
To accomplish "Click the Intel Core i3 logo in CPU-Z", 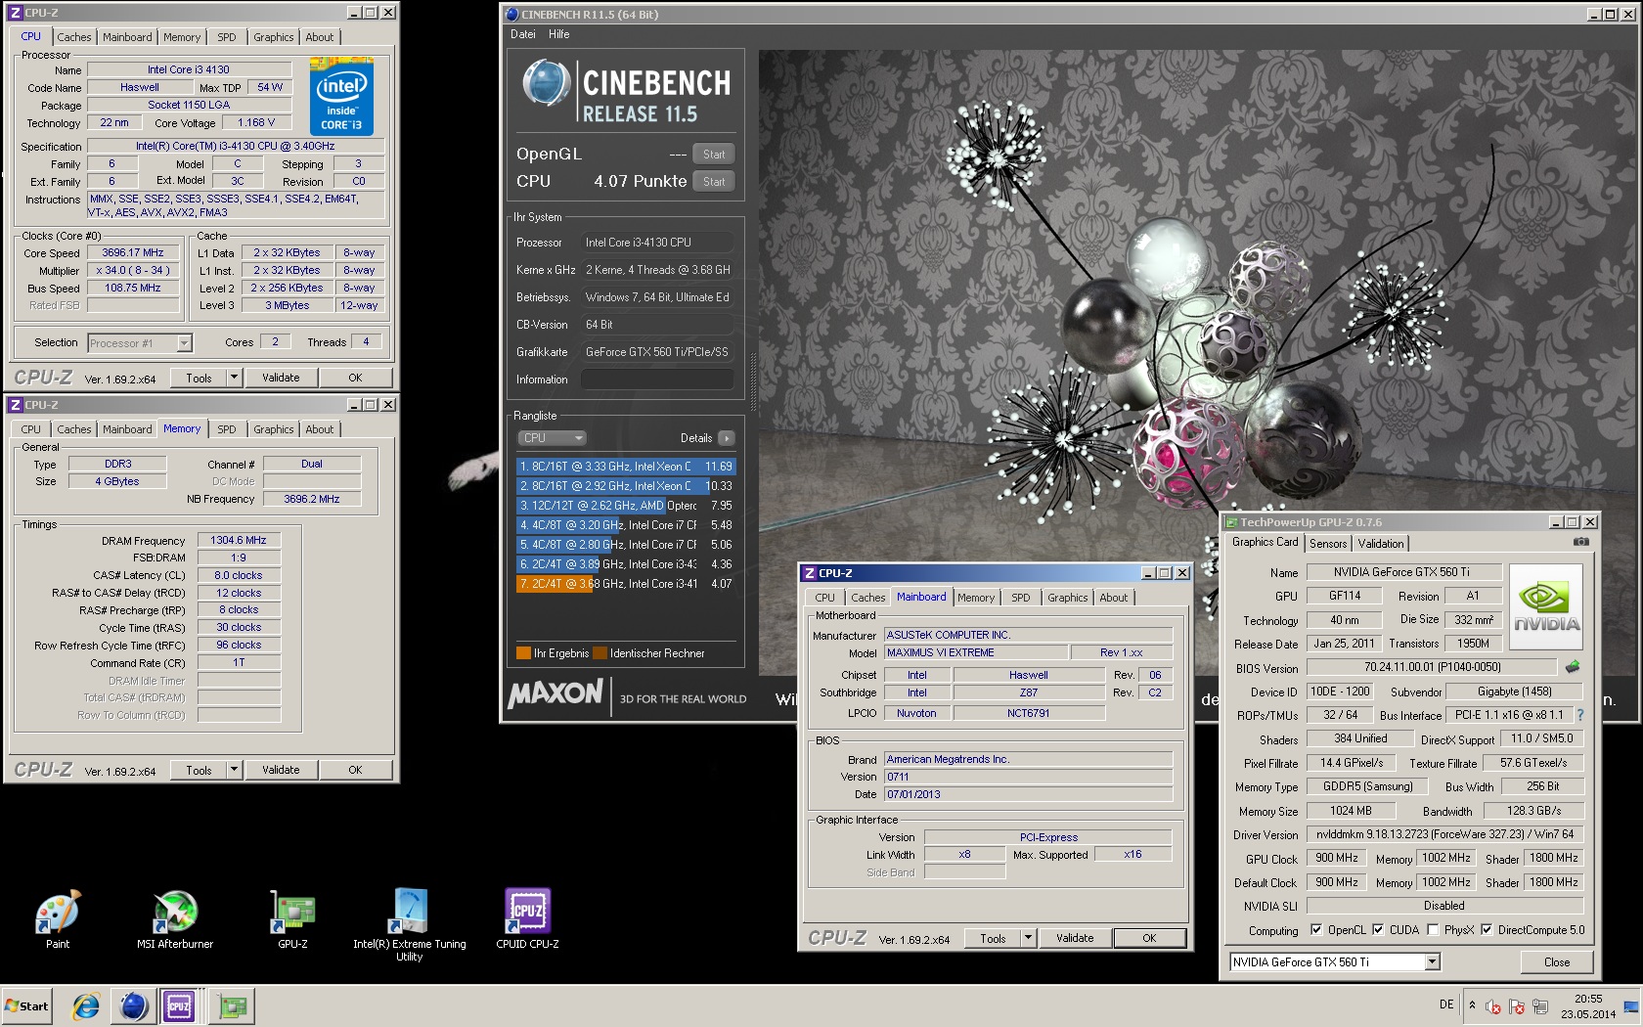I will 340,97.
